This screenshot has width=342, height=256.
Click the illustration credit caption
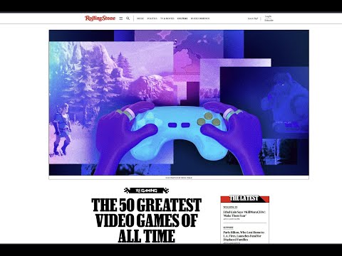click(x=179, y=178)
